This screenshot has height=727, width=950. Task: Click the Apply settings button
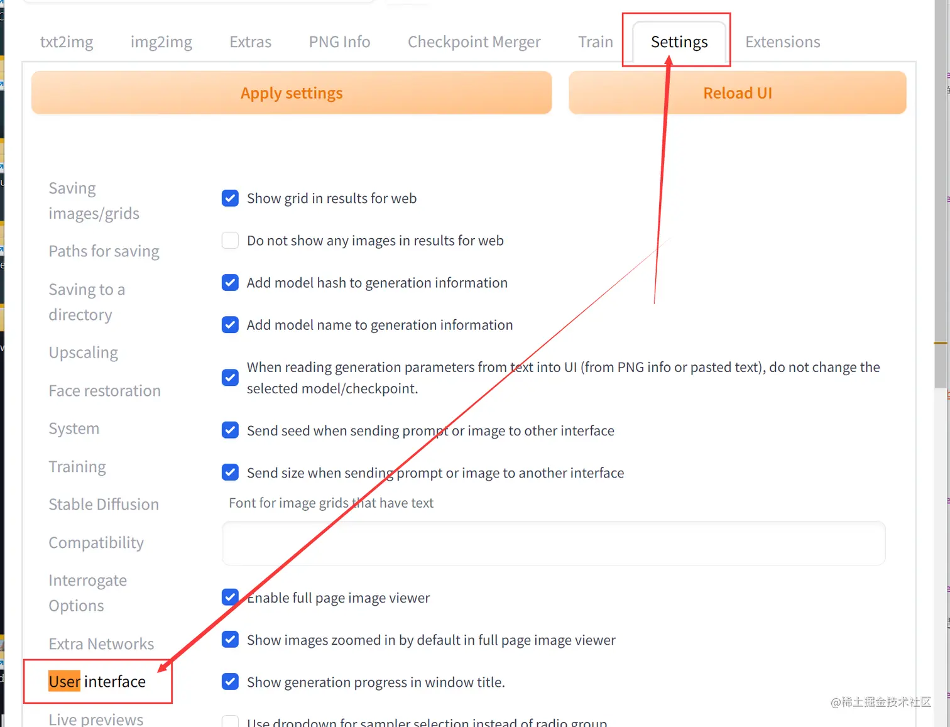tap(292, 92)
